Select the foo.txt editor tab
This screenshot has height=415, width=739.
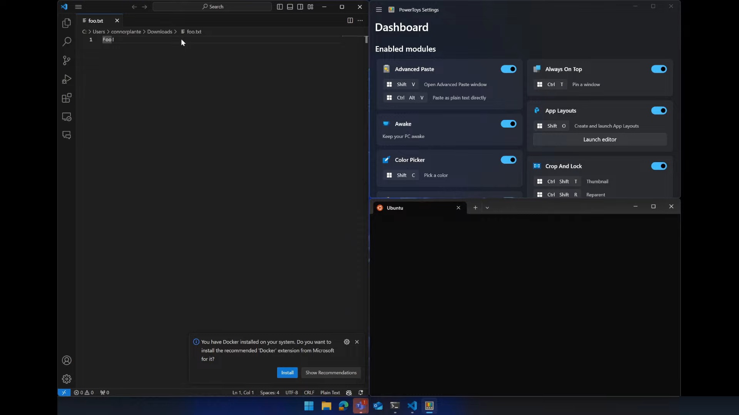(96, 21)
